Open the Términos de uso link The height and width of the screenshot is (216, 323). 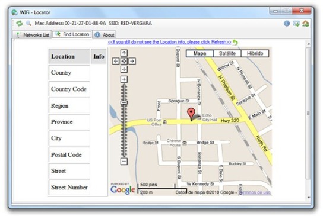(254, 192)
